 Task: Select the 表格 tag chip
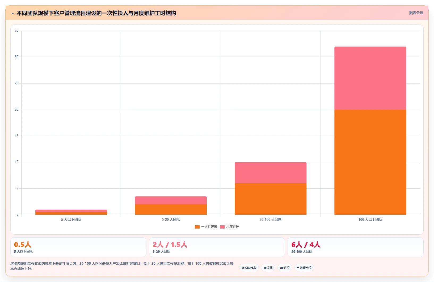coord(268,268)
